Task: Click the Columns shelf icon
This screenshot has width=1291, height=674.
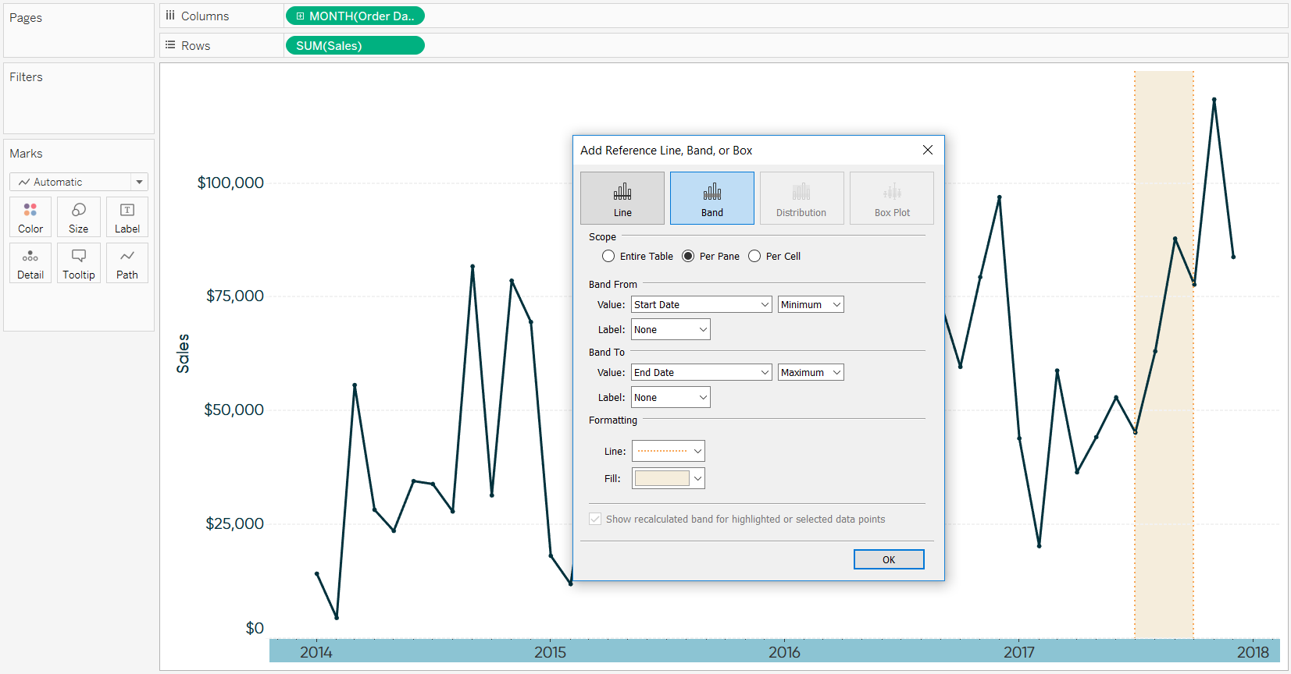Action: 170,16
